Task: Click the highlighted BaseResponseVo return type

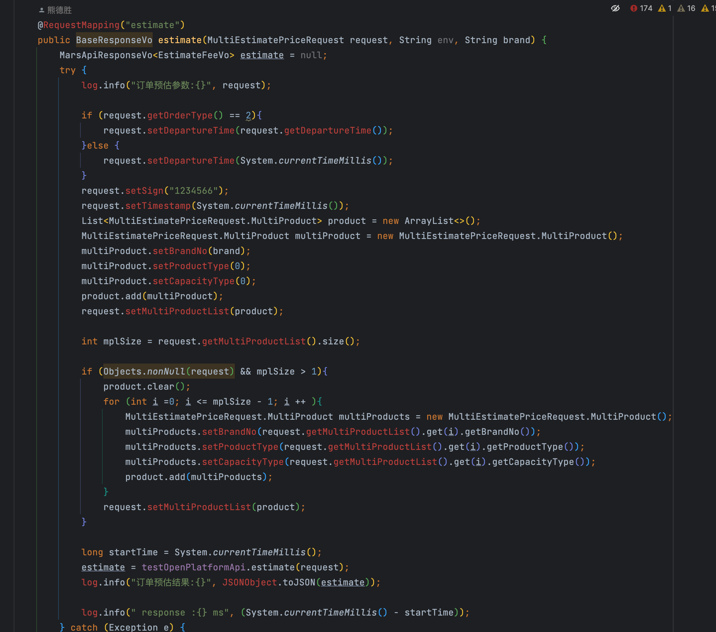Action: (114, 40)
